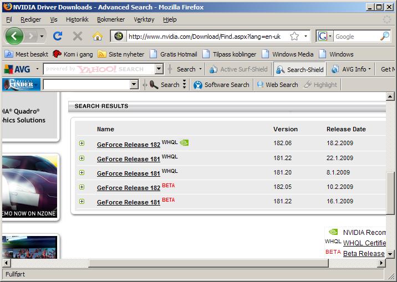Click the vertical scrollbar down arrow
This screenshot has width=397, height=282.
[x=390, y=254]
